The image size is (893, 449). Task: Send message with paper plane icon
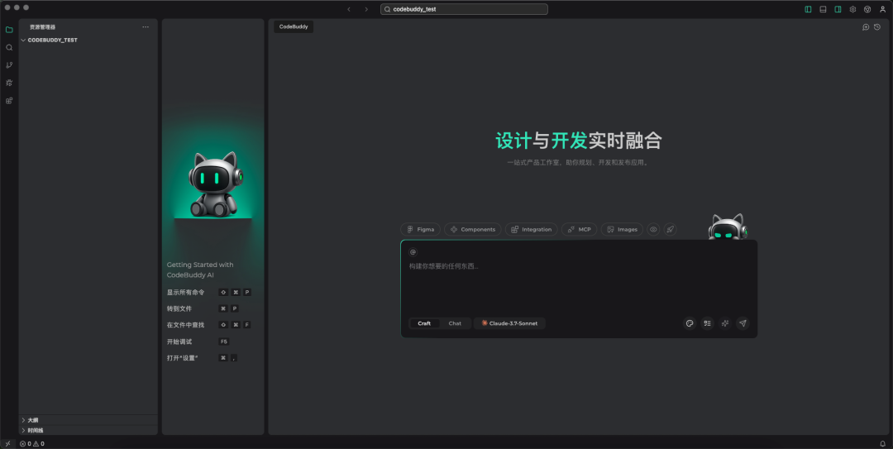pyautogui.click(x=743, y=323)
